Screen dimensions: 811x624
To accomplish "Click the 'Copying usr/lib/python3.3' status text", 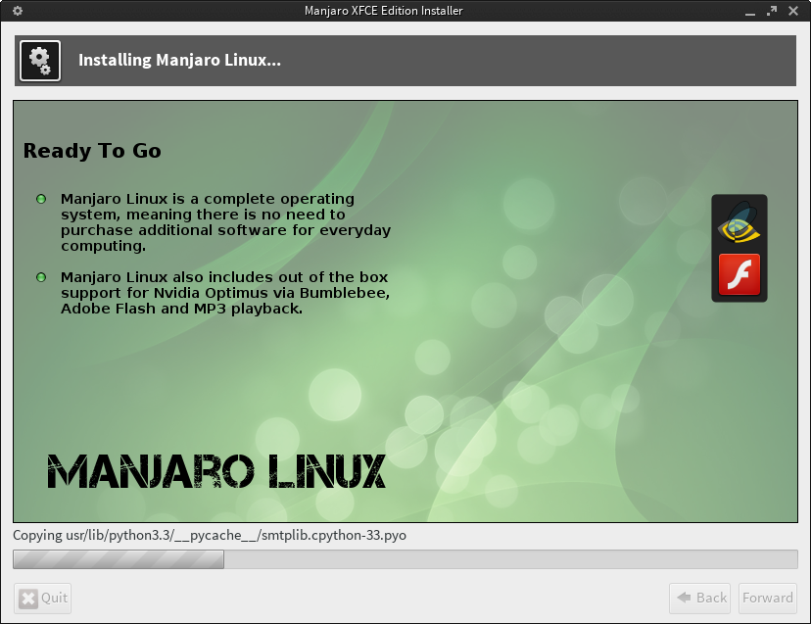I will pos(210,535).
